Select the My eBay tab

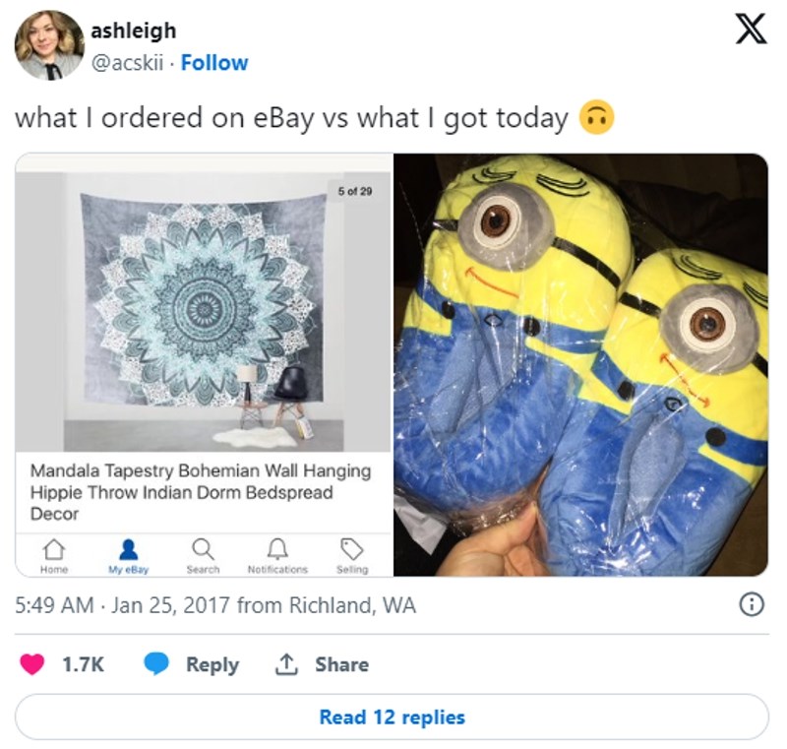pyautogui.click(x=128, y=554)
